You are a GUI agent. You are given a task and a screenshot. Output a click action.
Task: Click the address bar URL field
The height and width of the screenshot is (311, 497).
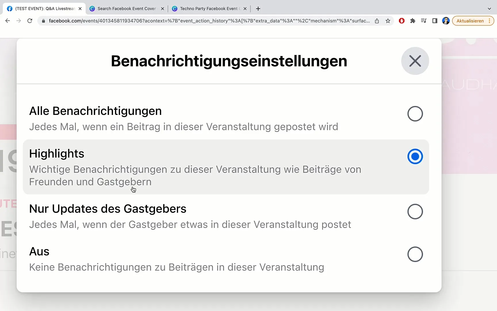tap(209, 21)
